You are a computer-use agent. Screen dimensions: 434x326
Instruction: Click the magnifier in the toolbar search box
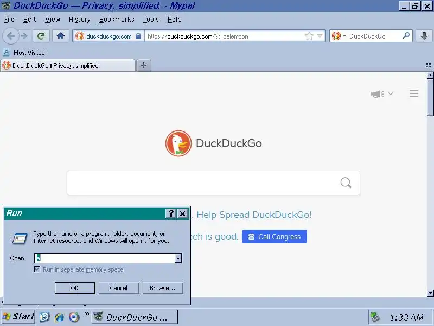point(406,36)
